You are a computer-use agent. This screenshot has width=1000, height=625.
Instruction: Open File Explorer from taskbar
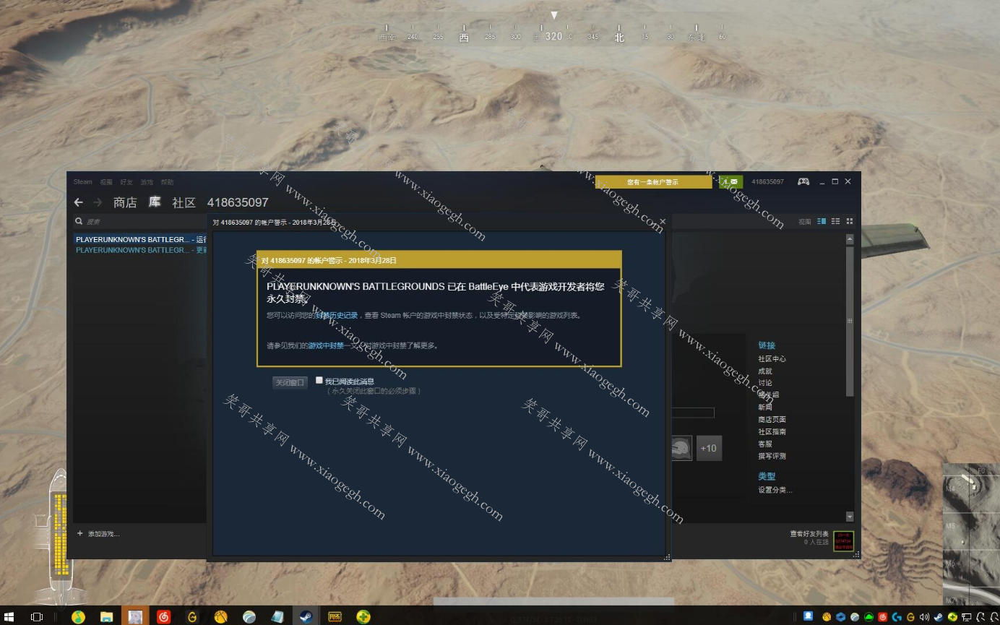(x=106, y=616)
